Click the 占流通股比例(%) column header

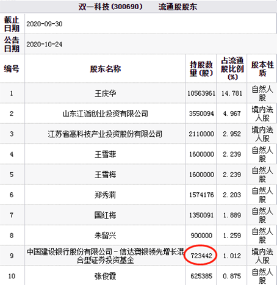coord(232,68)
